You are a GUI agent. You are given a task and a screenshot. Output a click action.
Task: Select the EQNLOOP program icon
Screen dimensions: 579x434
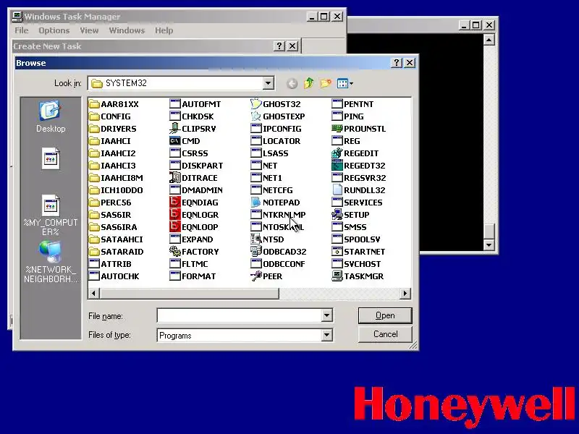(174, 227)
